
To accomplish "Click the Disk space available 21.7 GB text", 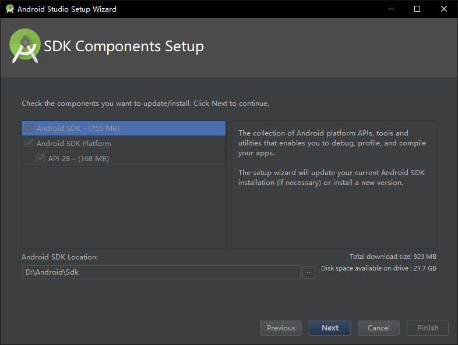I will click(x=379, y=268).
